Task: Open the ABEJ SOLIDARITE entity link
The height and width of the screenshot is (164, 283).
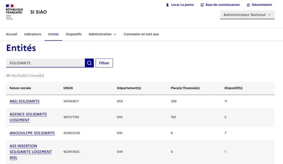Action: click(25, 101)
